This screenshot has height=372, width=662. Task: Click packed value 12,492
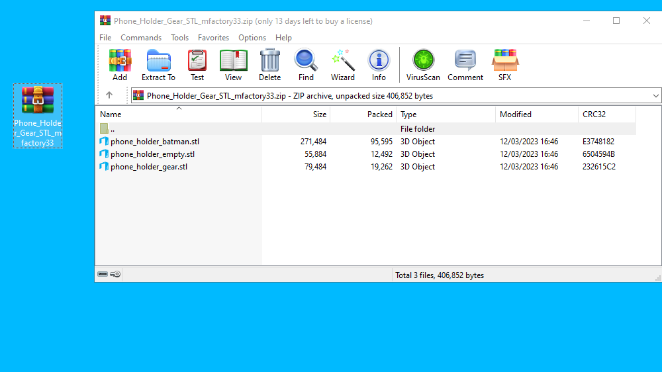click(382, 154)
